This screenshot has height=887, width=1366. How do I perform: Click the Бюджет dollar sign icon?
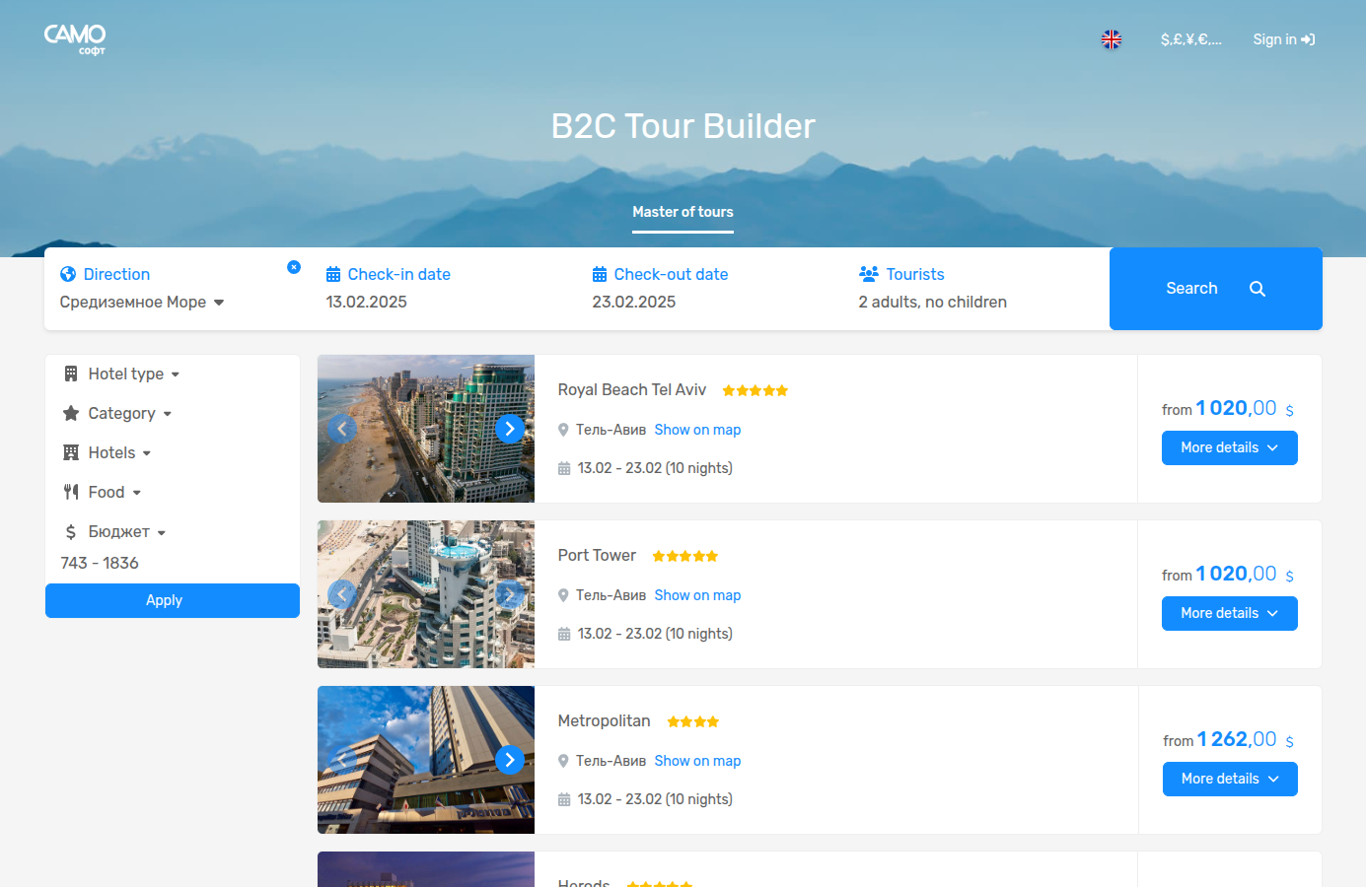71,531
